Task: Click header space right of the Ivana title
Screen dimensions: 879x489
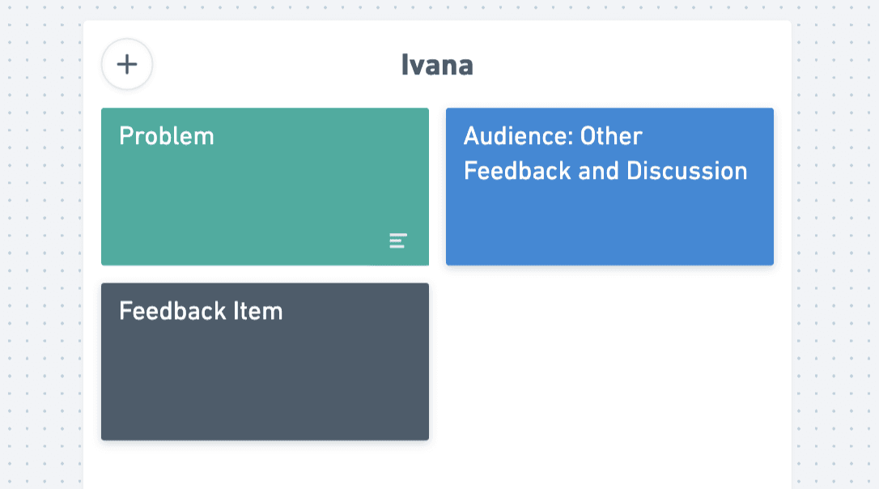Action: (631, 65)
